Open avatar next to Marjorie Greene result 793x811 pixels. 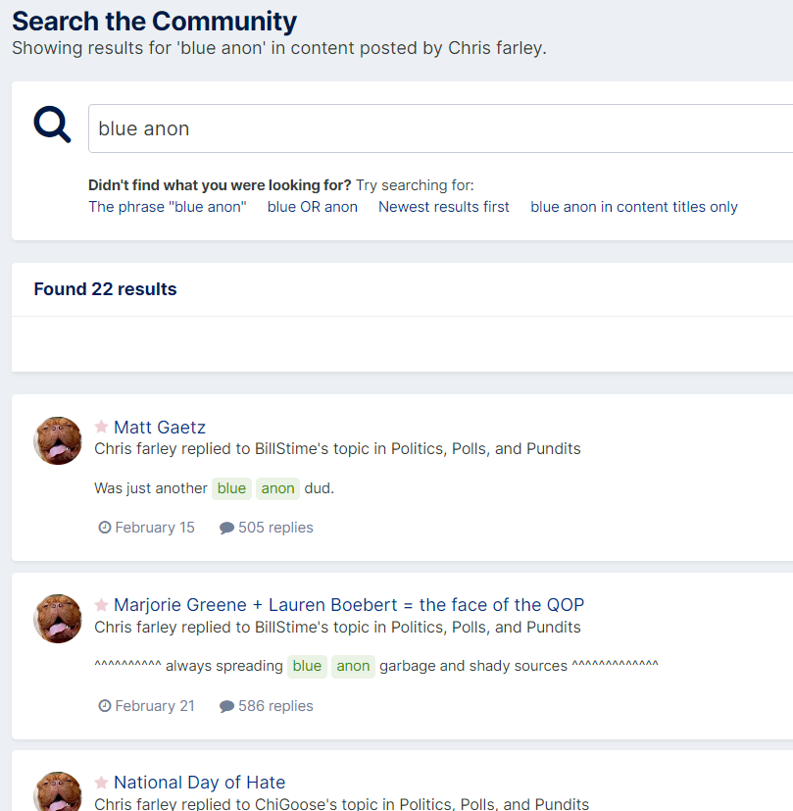click(x=58, y=619)
